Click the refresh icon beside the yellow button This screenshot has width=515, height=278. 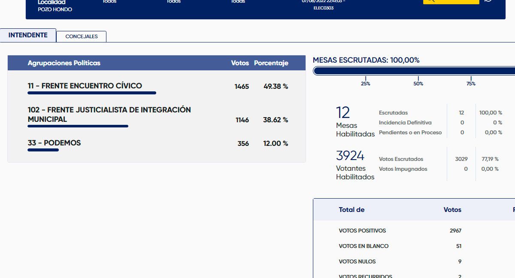tap(488, 1)
